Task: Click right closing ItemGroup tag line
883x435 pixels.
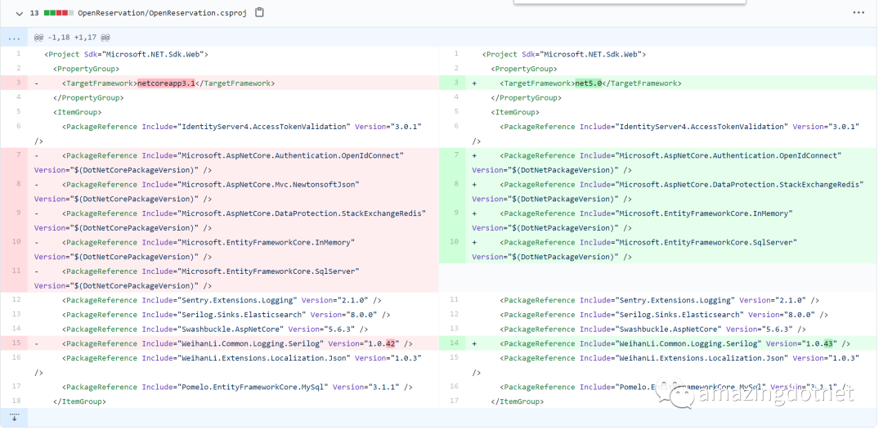Action: 671,401
